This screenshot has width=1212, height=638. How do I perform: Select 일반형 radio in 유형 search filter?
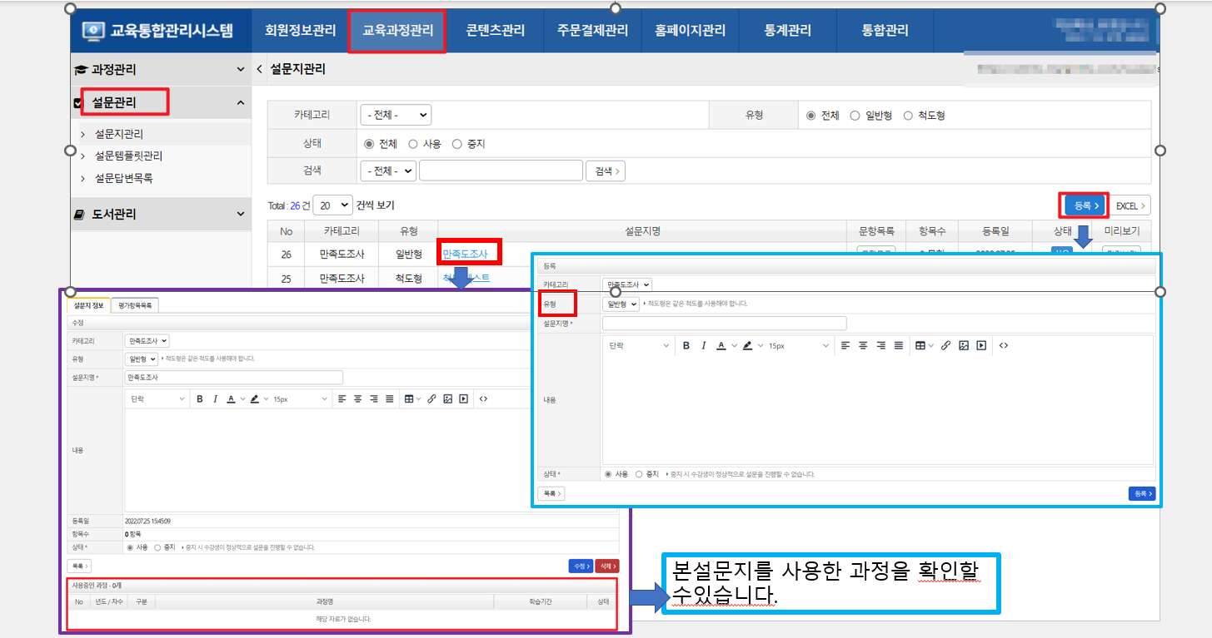[x=855, y=116]
